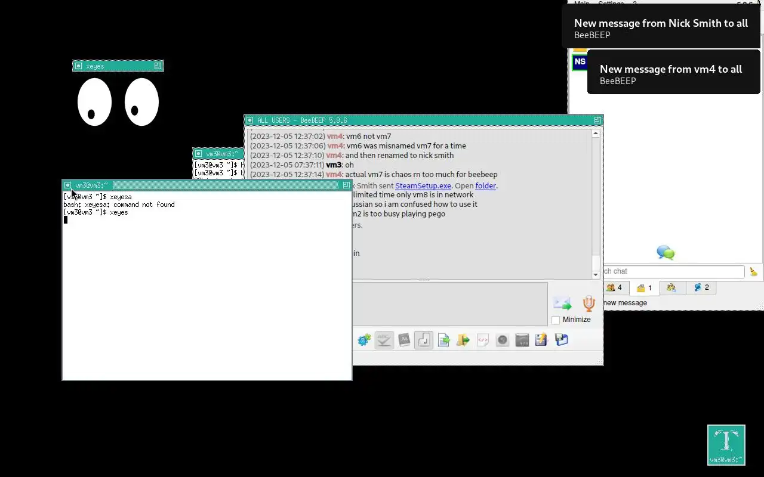Screen dimensions: 764x477
Task: Click message 'vm6 was misnamed vm7 for a time'
Action: point(406,146)
